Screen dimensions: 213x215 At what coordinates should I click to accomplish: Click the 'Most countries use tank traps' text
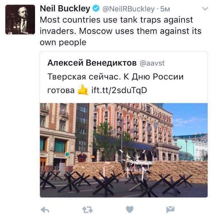[100, 20]
